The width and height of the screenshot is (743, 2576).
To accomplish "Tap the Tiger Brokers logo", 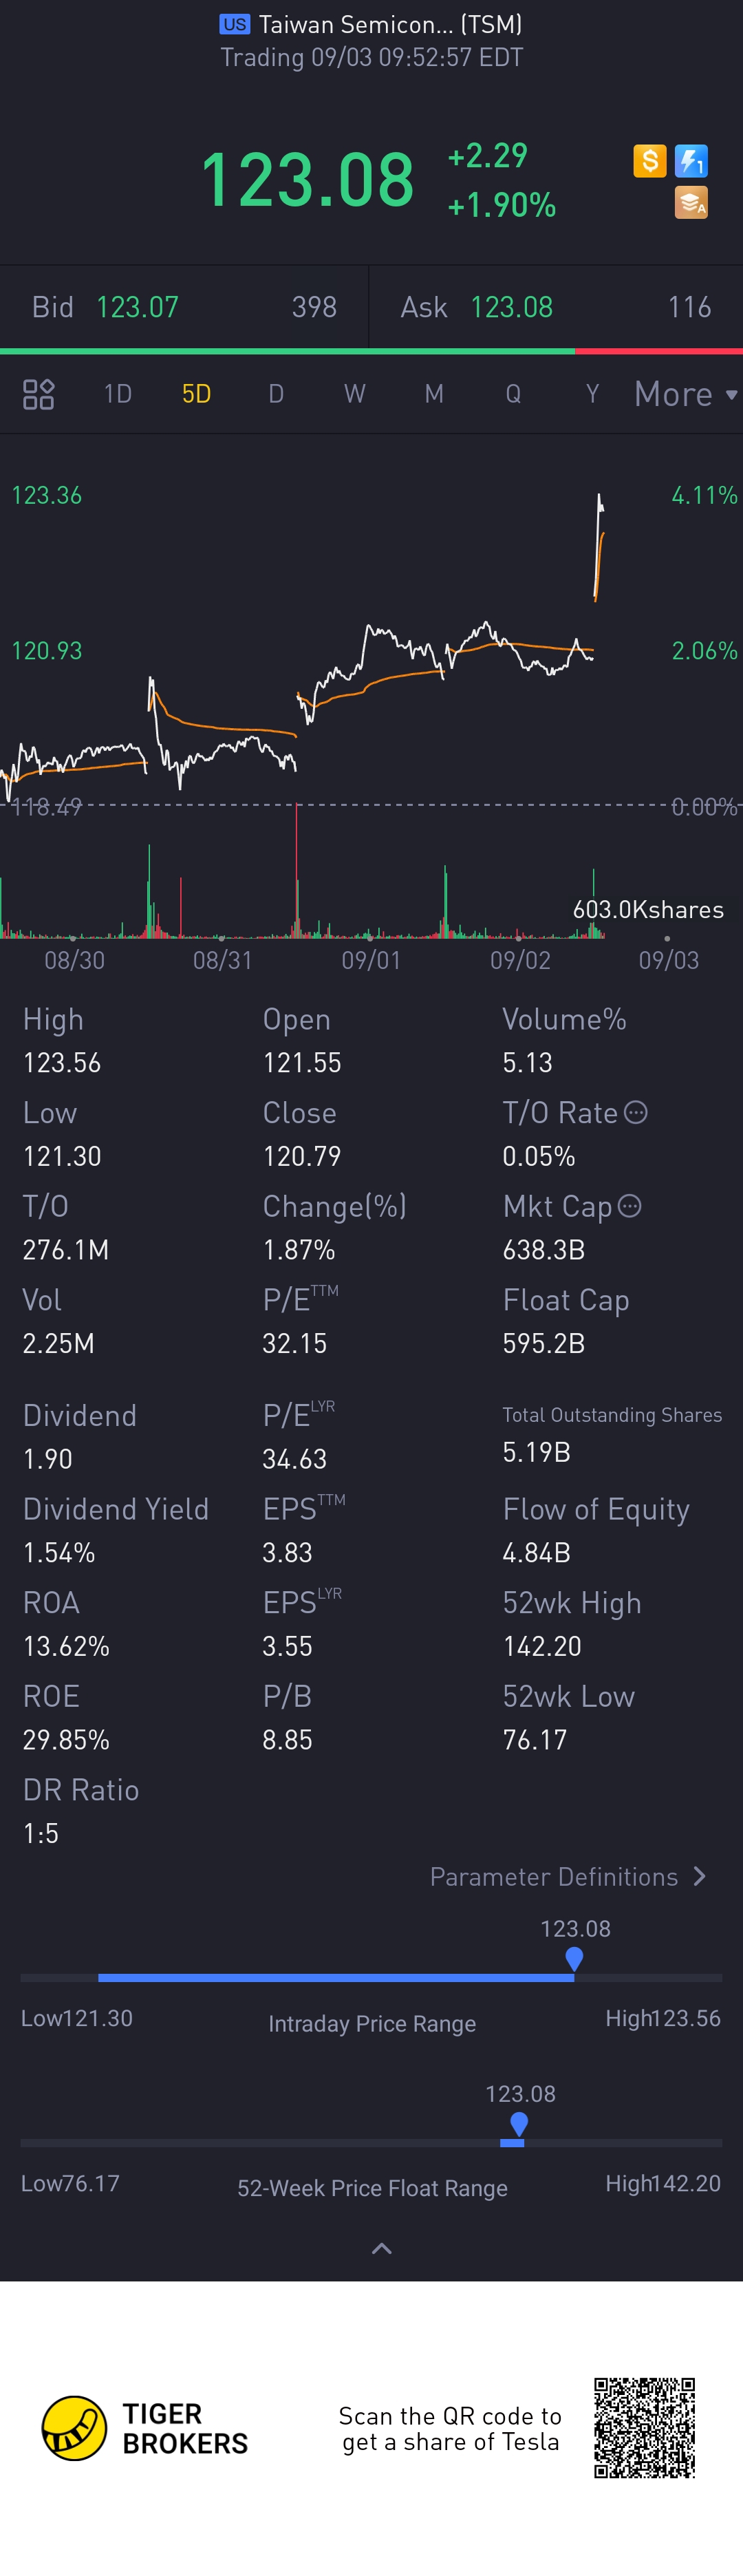I will (x=74, y=2427).
